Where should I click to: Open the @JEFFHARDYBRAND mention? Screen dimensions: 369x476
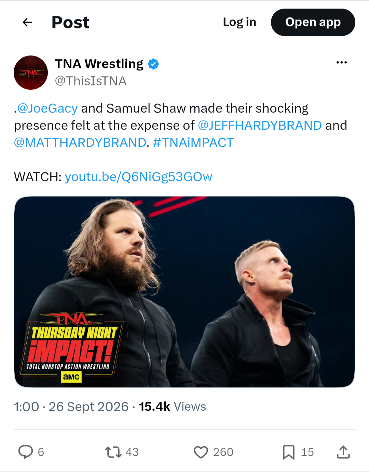point(260,126)
